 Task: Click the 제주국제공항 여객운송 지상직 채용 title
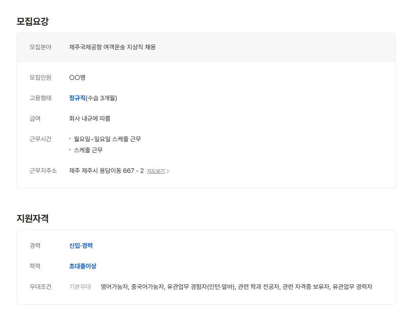[x=113, y=47]
